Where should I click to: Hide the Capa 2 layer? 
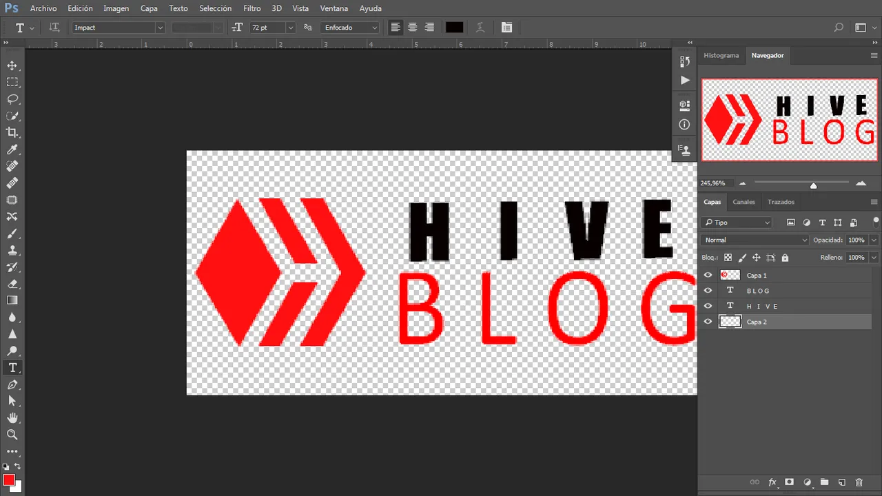point(708,322)
